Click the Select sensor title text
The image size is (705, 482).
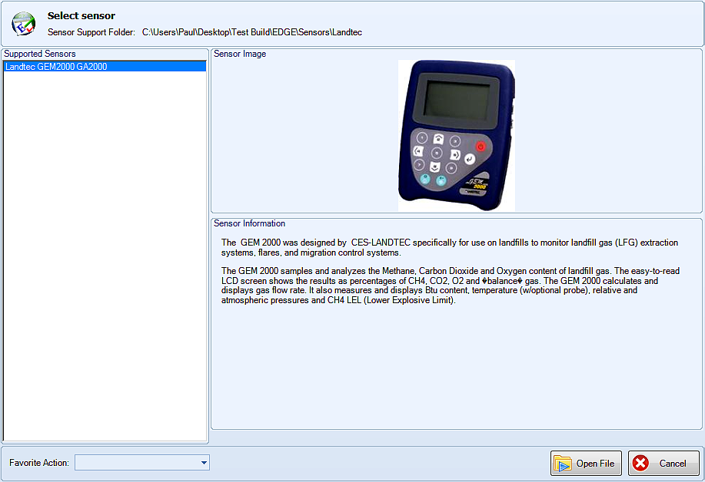pyautogui.click(x=81, y=15)
